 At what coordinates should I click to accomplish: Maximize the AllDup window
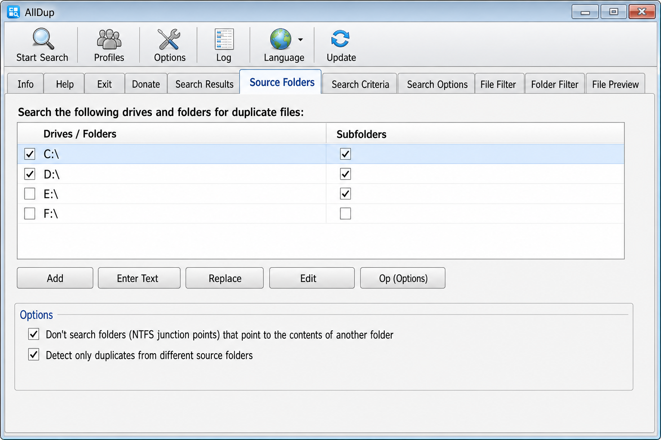tap(614, 12)
